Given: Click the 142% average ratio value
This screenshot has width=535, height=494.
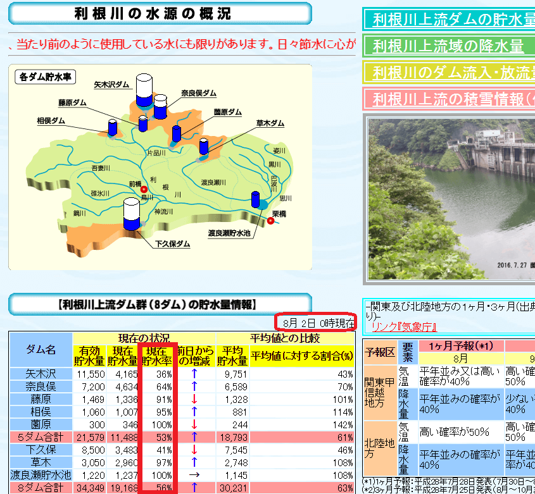Looking at the screenshot, I should tap(343, 424).
